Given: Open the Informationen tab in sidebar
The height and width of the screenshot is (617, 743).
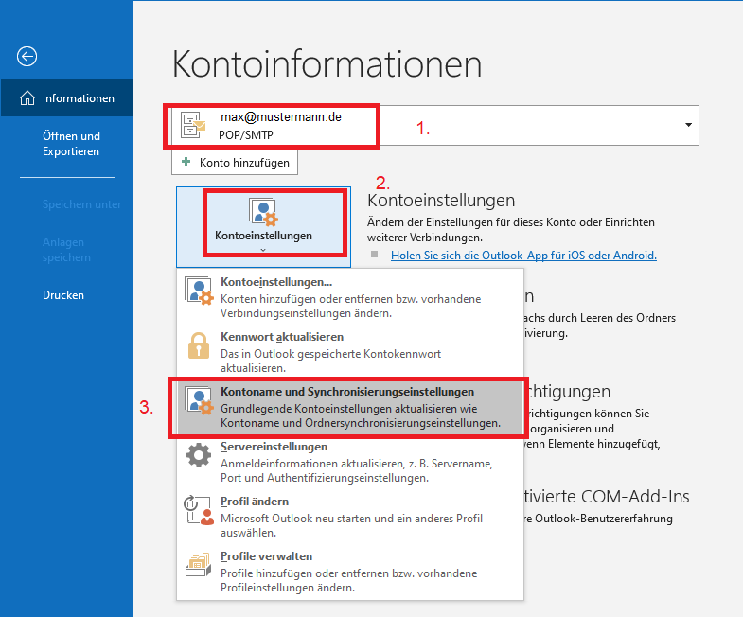Looking at the screenshot, I should point(67,97).
